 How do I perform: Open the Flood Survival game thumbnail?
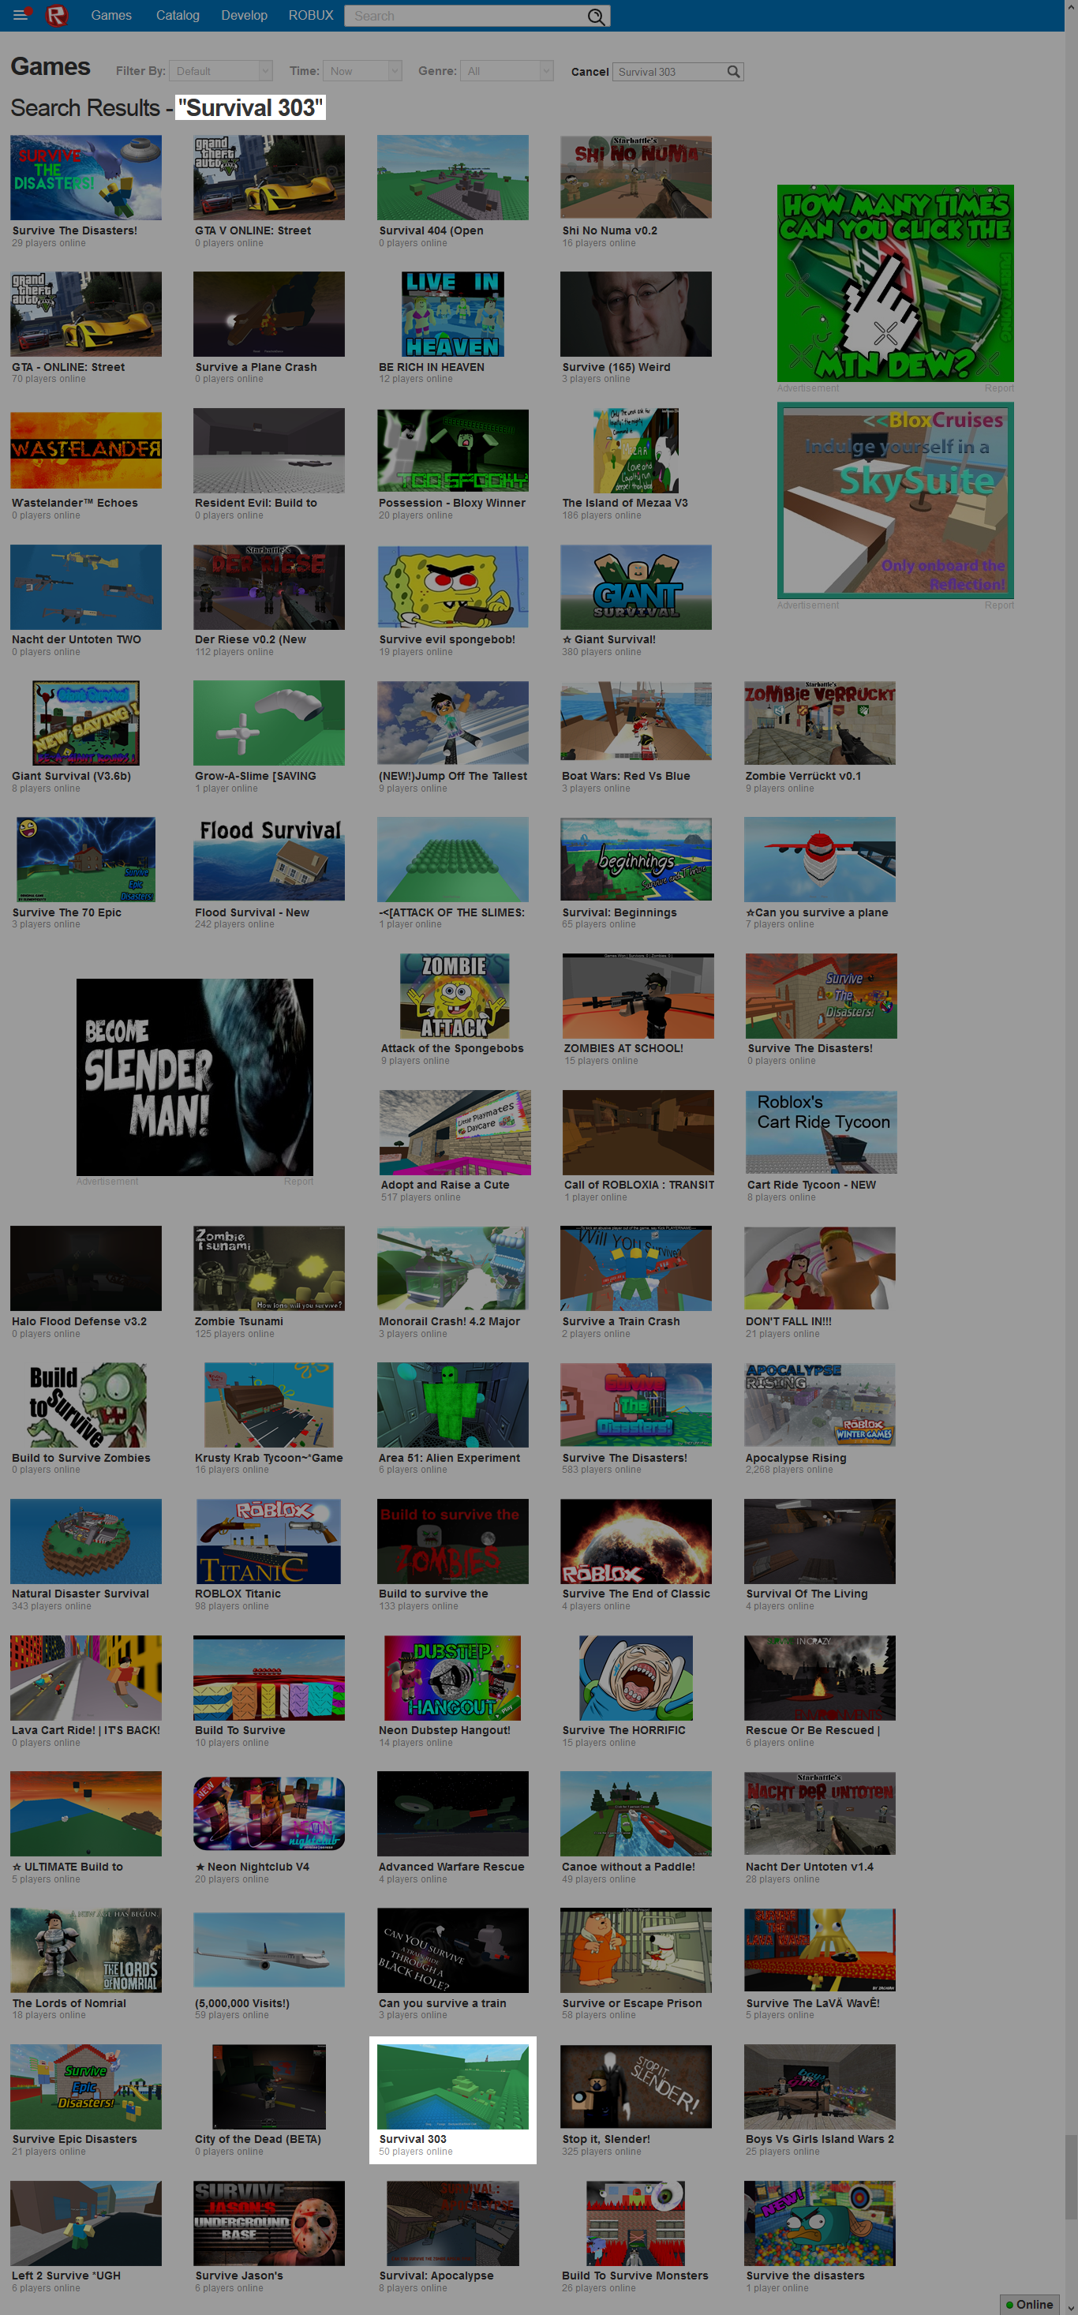[268, 859]
